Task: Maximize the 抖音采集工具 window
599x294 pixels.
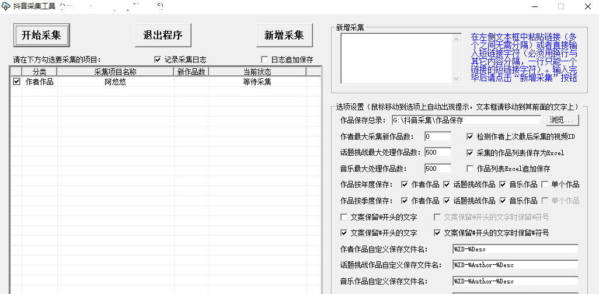Action: point(561,6)
